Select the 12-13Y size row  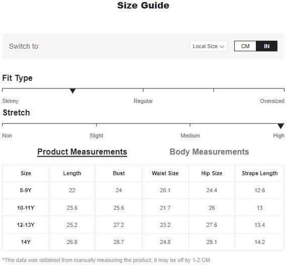[x=143, y=225]
